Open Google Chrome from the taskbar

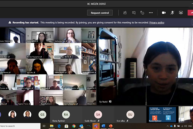pos(74,126)
